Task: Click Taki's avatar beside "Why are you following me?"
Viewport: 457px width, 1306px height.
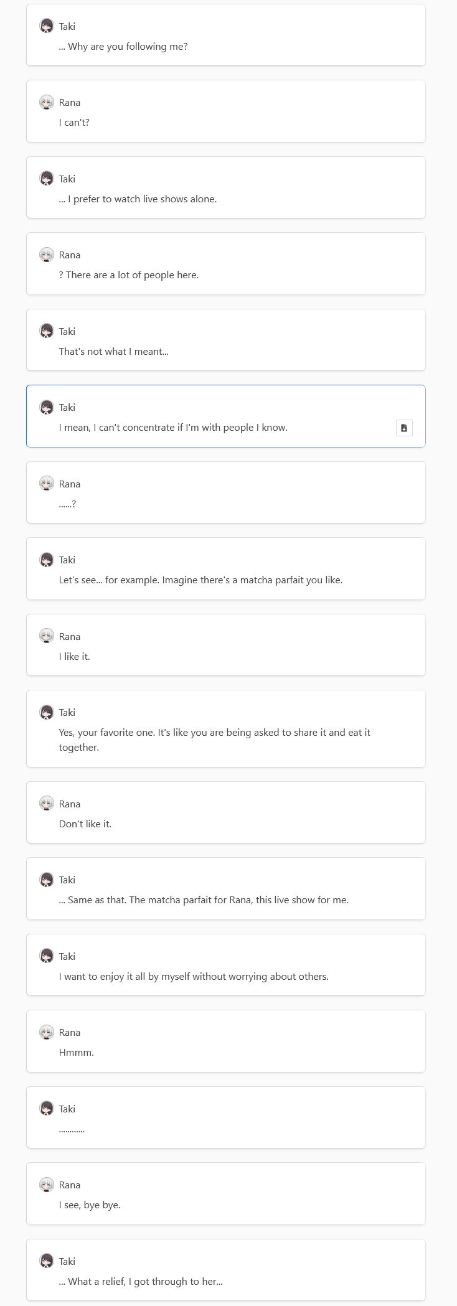Action: pos(47,26)
